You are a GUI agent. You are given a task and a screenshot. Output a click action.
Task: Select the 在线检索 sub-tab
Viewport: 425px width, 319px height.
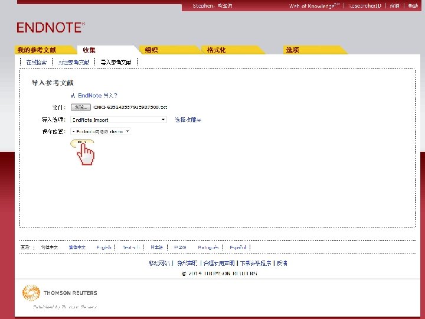coord(37,63)
